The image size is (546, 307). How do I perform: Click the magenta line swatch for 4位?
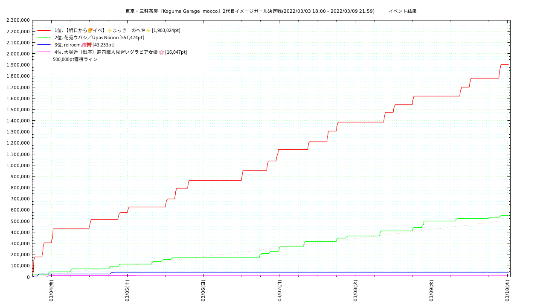[x=44, y=52]
